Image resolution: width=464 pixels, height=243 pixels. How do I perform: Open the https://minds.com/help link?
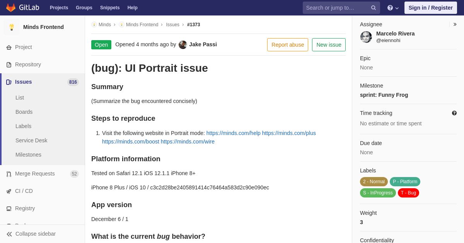[234, 133]
